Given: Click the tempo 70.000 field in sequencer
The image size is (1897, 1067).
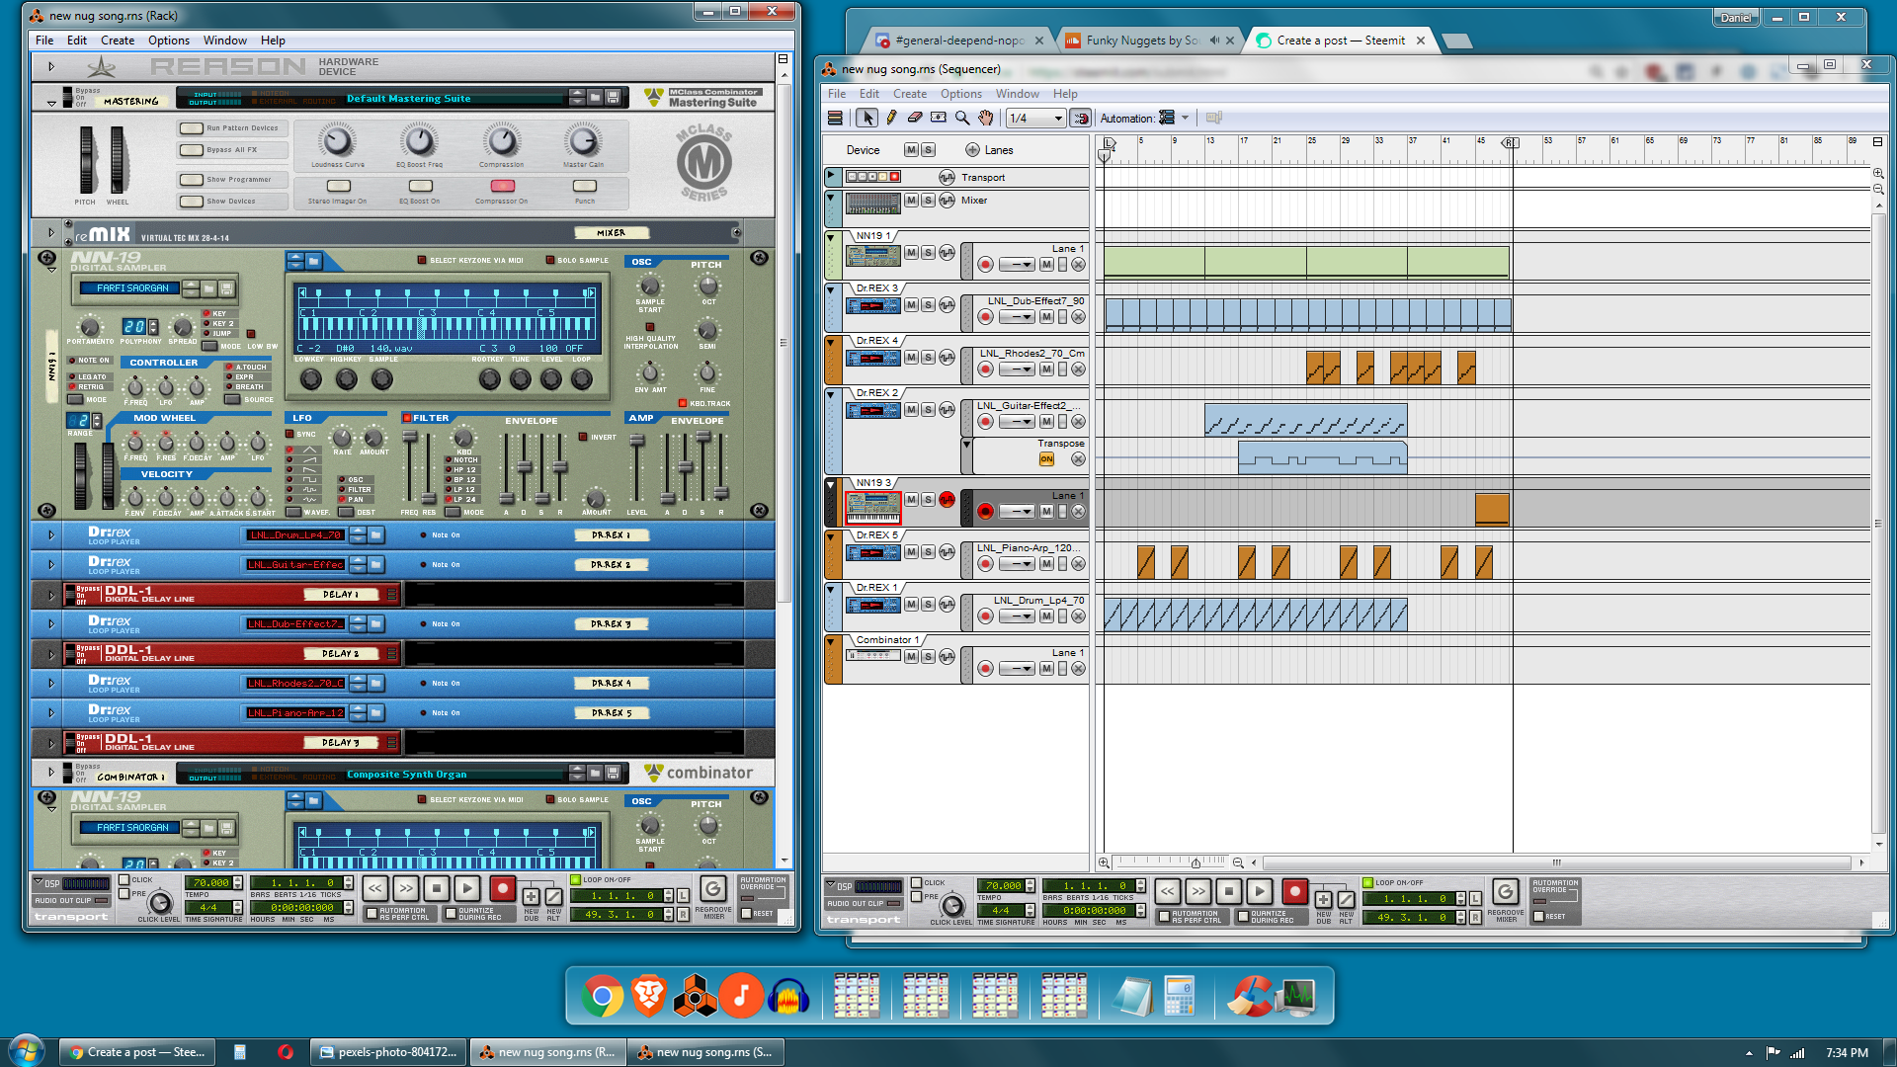Looking at the screenshot, I should tap(1001, 886).
